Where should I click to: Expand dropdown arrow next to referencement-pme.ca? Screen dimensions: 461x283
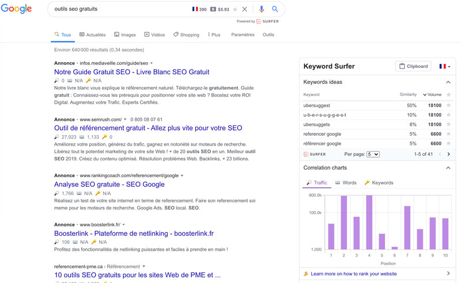click(143, 266)
